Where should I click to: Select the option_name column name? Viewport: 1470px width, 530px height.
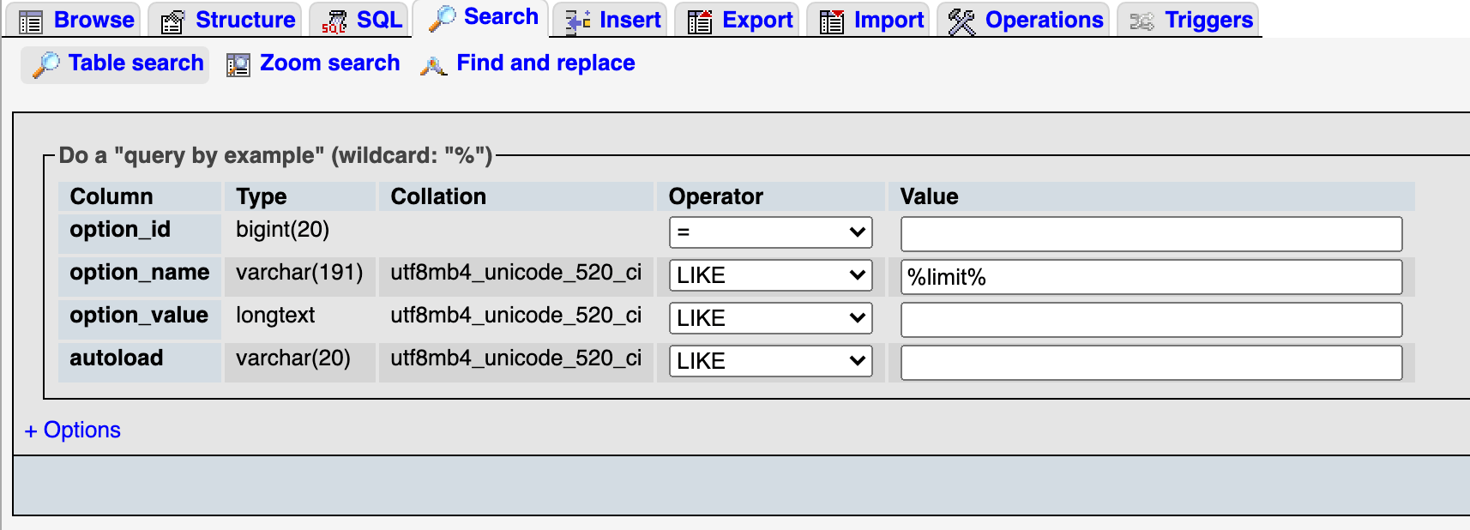[x=140, y=273]
